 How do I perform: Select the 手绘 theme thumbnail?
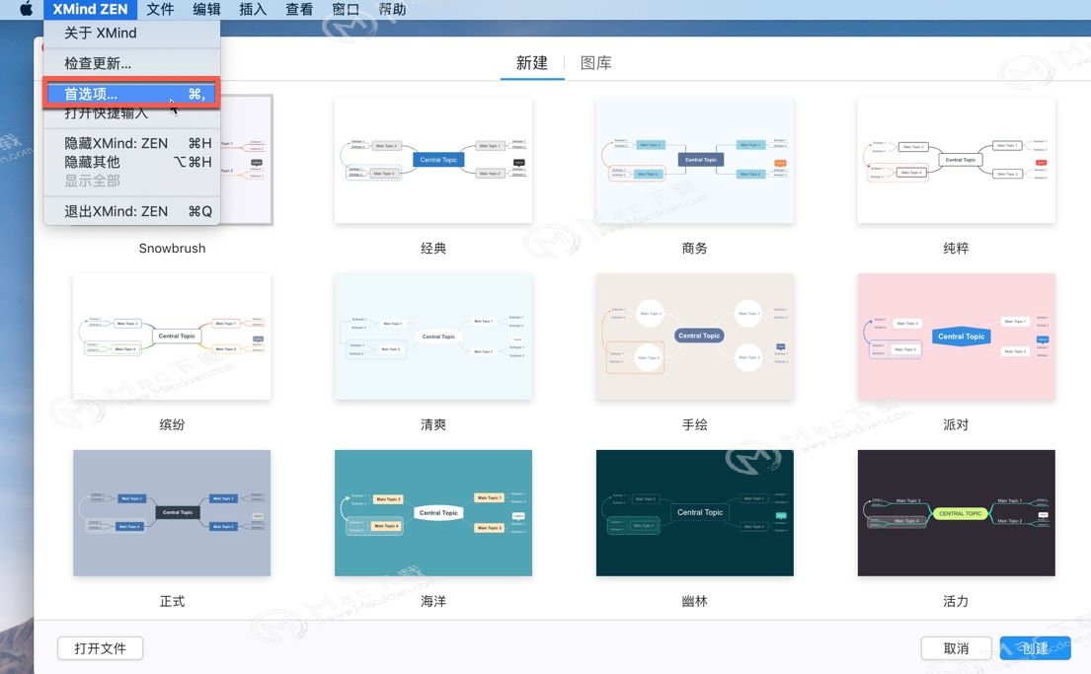click(x=694, y=337)
